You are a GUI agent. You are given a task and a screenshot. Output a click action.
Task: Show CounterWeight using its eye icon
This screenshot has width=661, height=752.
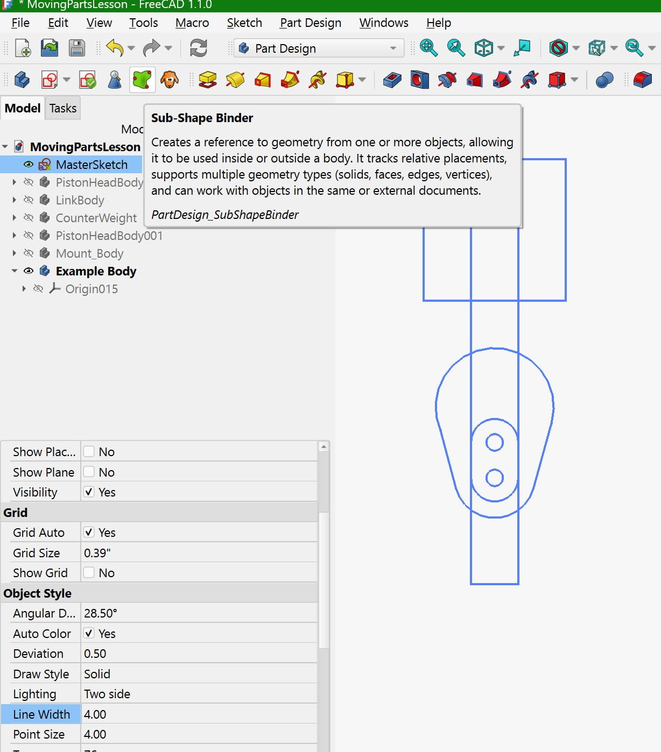pyautogui.click(x=29, y=218)
